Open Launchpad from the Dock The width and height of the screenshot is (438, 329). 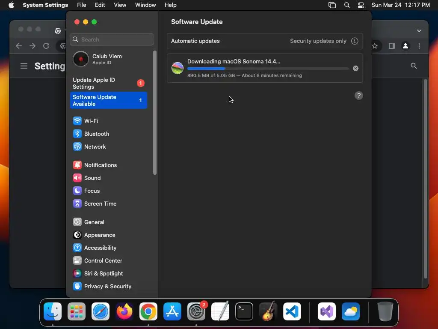[77, 311]
